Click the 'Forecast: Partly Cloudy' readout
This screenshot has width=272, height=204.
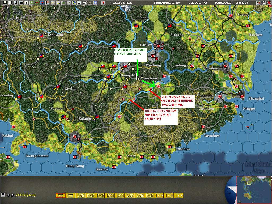pyautogui.click(x=167, y=3)
